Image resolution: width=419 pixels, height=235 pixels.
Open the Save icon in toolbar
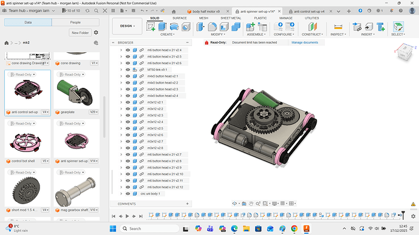coord(134,11)
